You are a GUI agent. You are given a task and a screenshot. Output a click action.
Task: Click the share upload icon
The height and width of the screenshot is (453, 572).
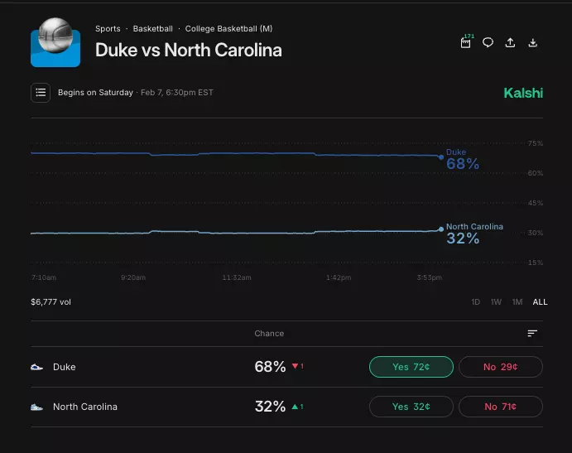(510, 43)
